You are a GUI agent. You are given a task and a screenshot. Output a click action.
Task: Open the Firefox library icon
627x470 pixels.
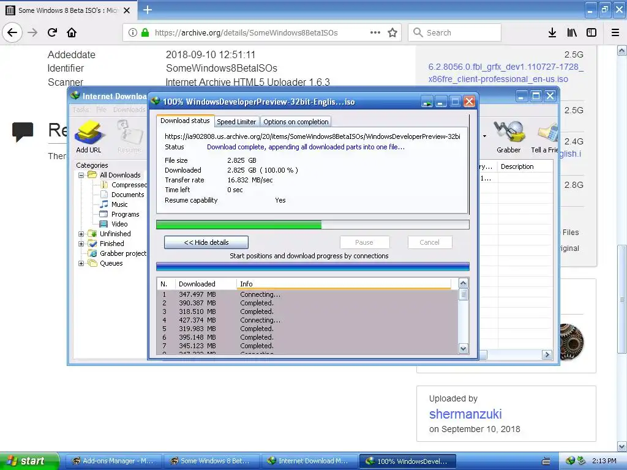pyautogui.click(x=572, y=33)
